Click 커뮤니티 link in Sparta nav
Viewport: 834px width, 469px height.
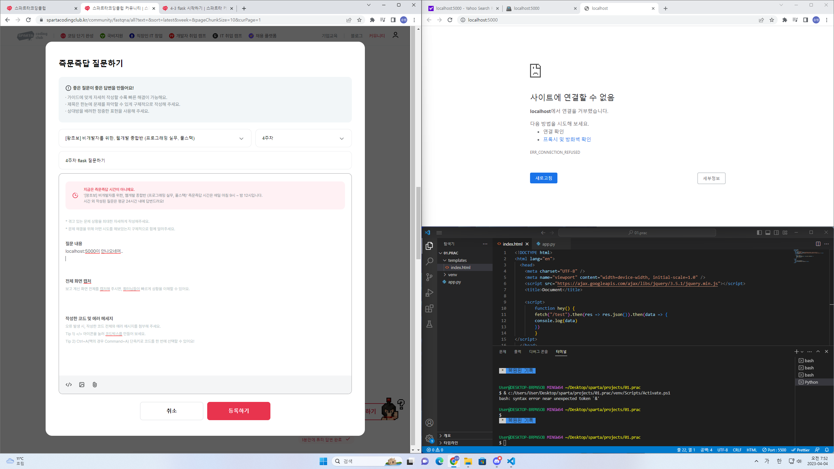coord(377,36)
